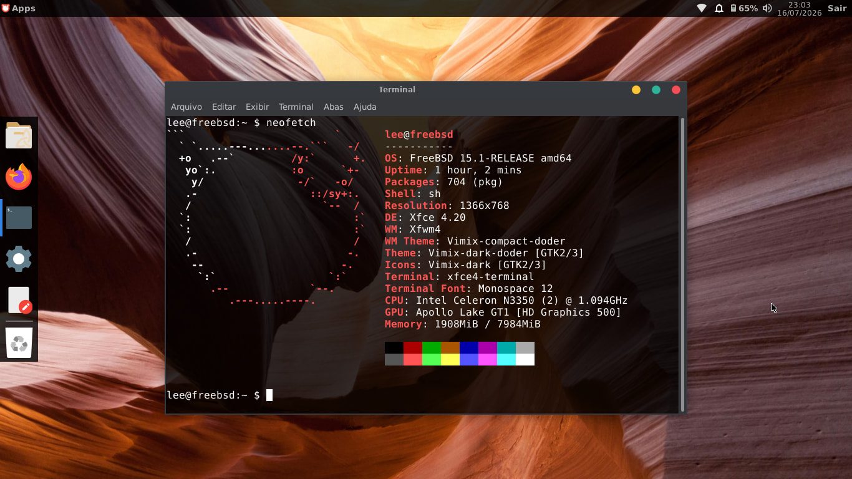Open the Apps menu in panel
This screenshot has width=852, height=479.
(x=18, y=8)
